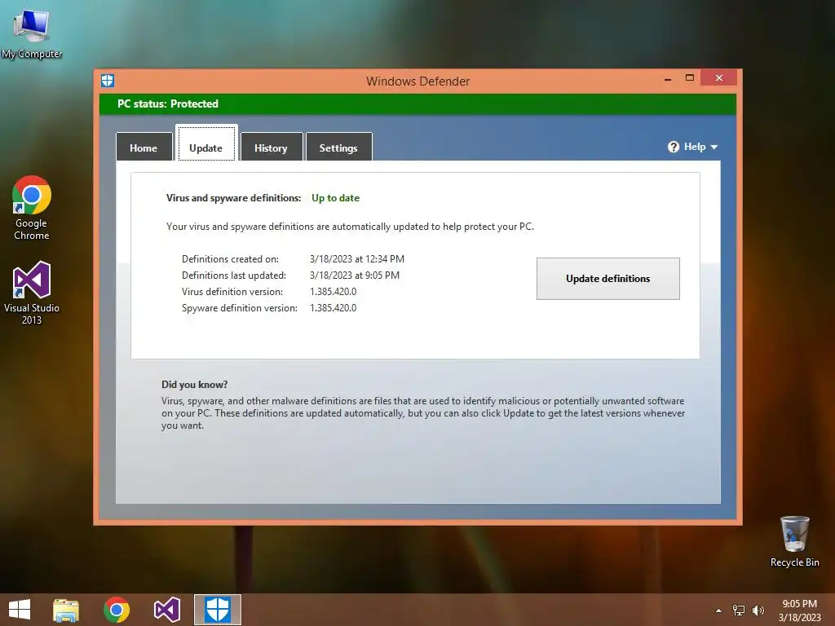Open the History tab
This screenshot has width=835, height=626.
click(271, 147)
